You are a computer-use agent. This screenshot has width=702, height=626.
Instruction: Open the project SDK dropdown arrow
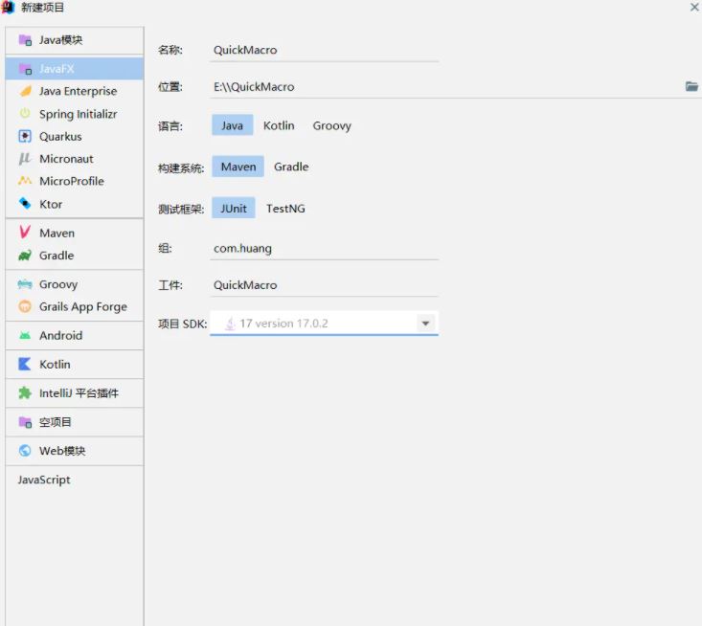[x=425, y=324]
